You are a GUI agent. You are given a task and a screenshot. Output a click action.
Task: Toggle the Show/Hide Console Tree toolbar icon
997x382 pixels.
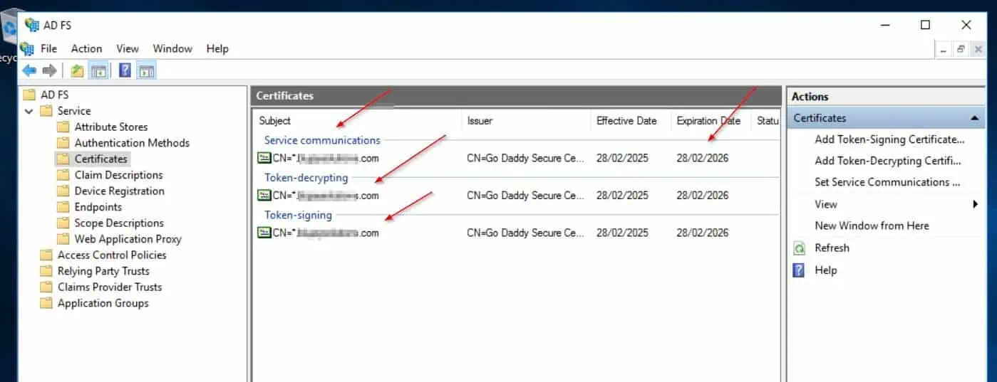click(98, 70)
